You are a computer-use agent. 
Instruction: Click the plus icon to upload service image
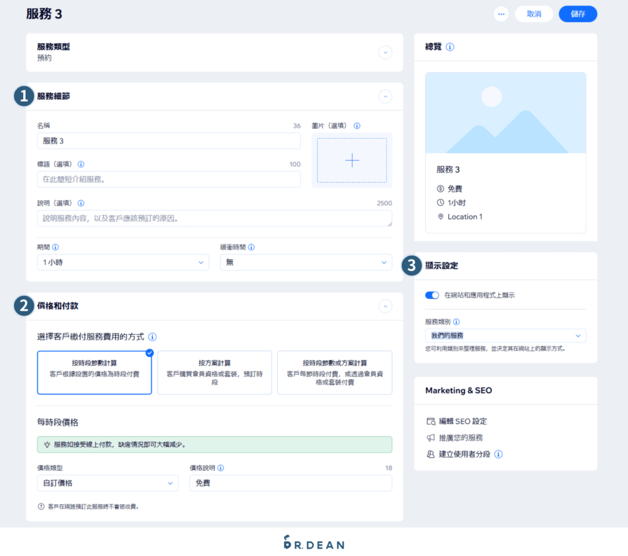[351, 159]
